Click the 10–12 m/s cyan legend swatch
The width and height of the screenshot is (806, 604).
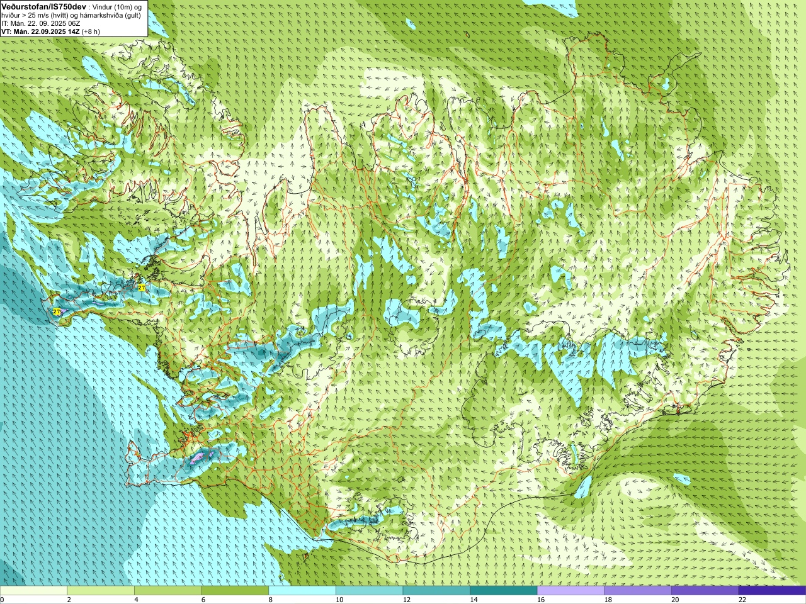[369, 591]
